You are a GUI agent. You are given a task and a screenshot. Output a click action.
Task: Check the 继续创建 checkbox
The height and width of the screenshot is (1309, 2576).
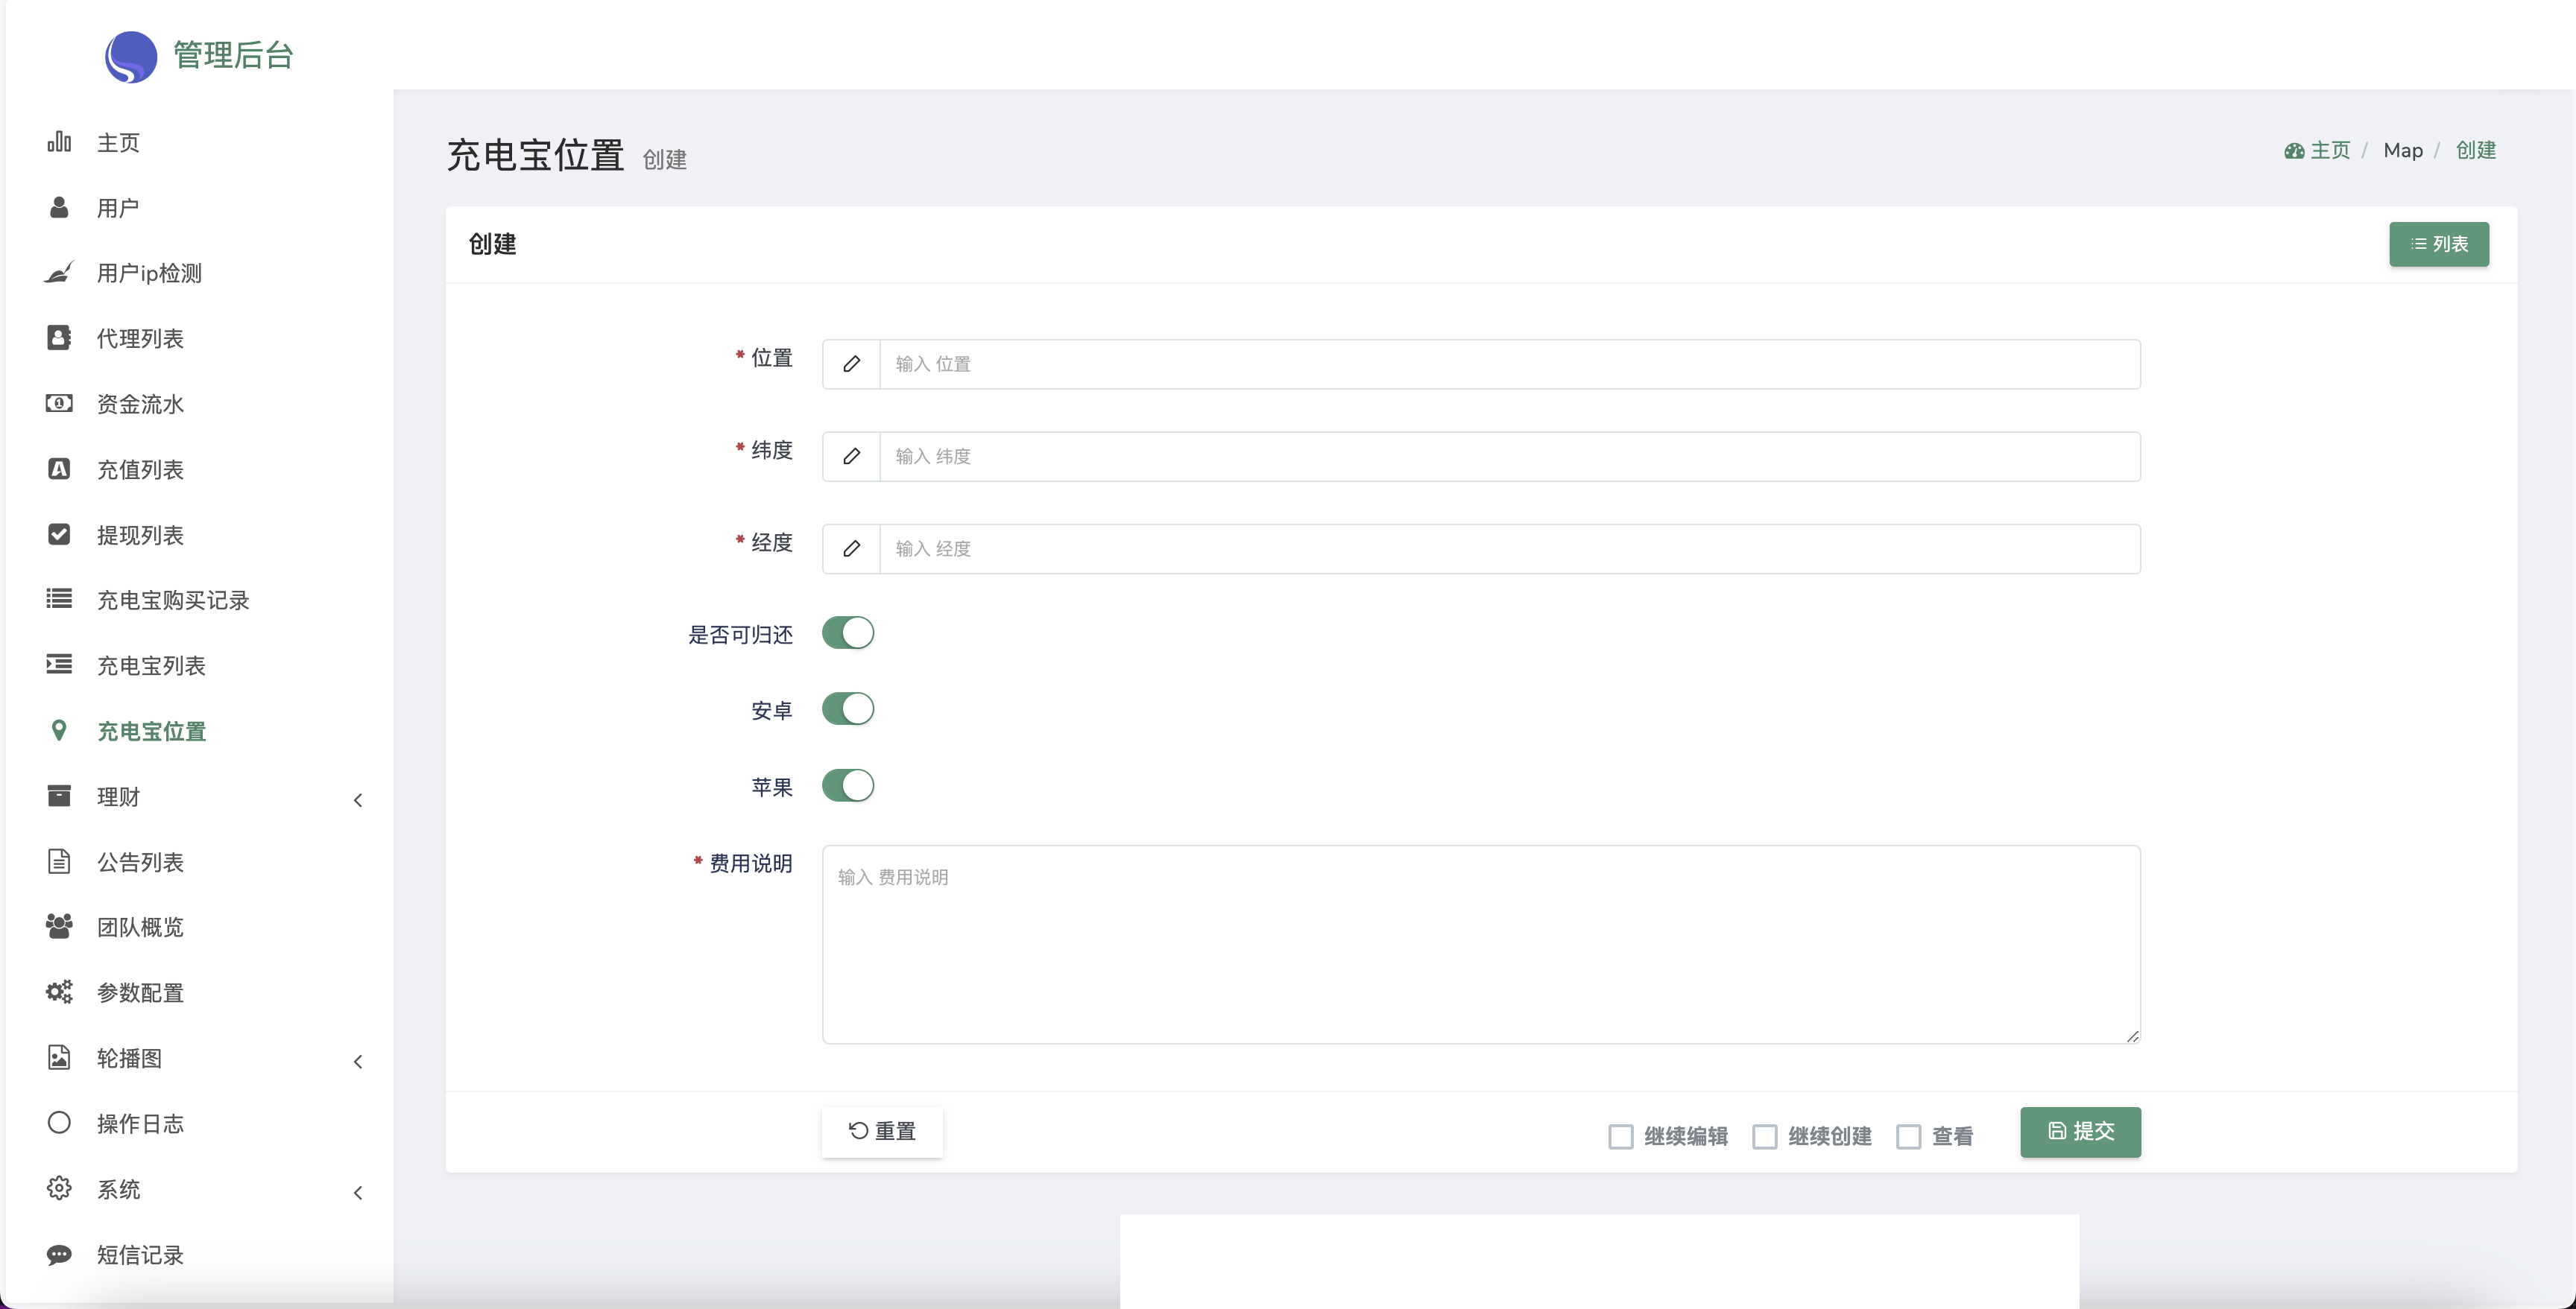(x=1765, y=1136)
